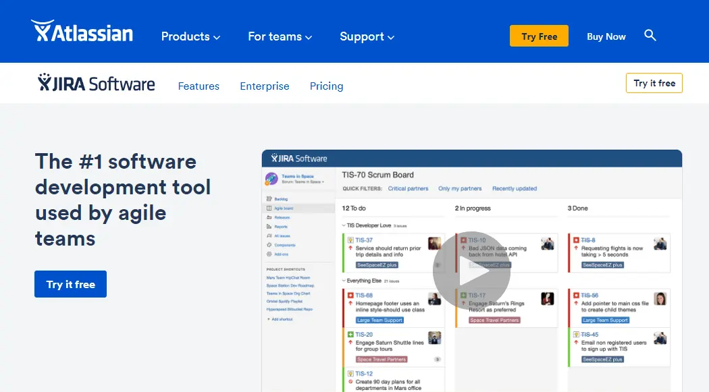Click the '3 Done' column header
Viewport: 709px width, 392px height.
coord(577,208)
